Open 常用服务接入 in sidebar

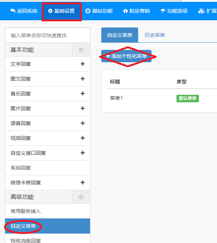[x=26, y=211]
